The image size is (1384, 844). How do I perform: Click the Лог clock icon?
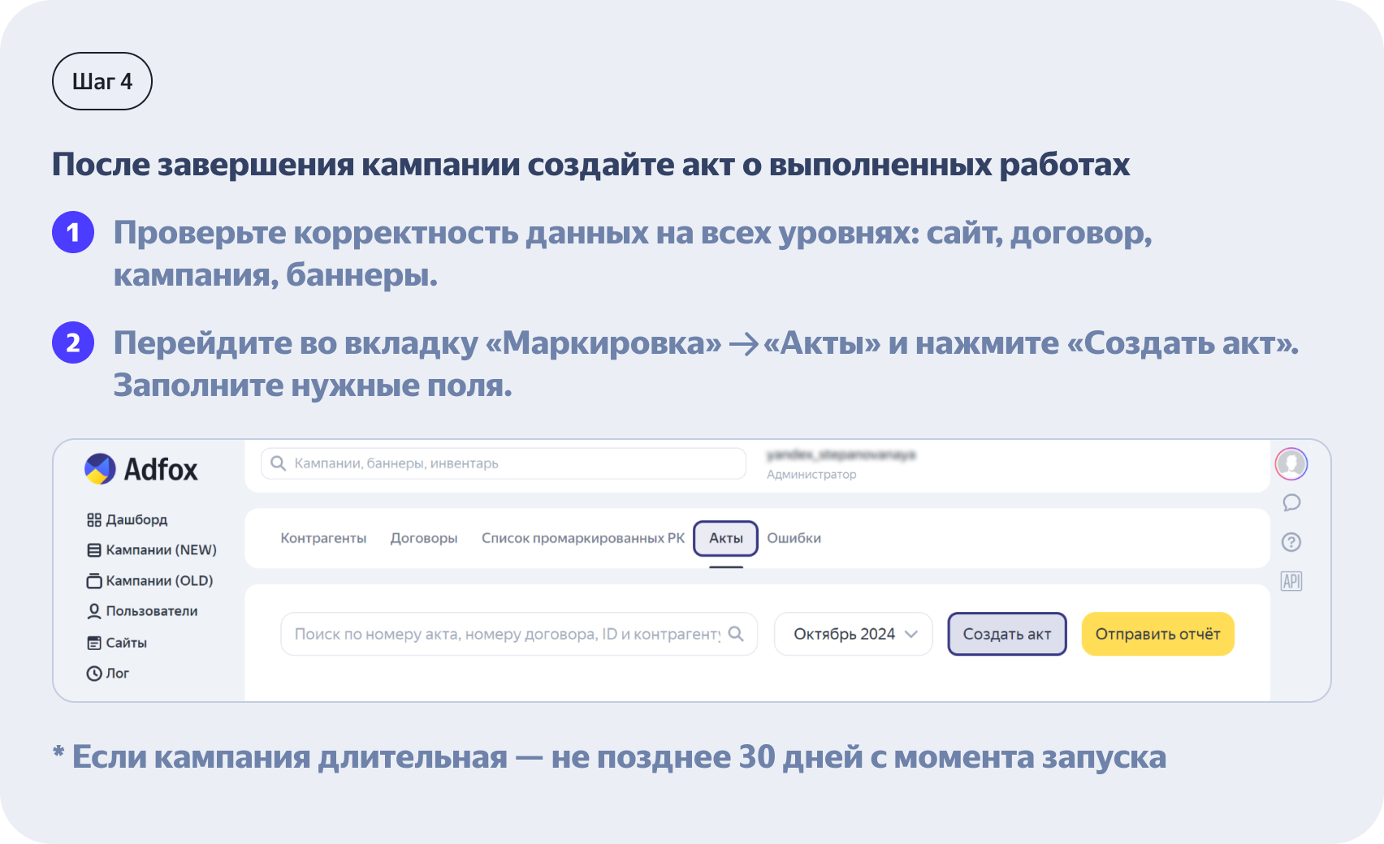click(x=94, y=674)
